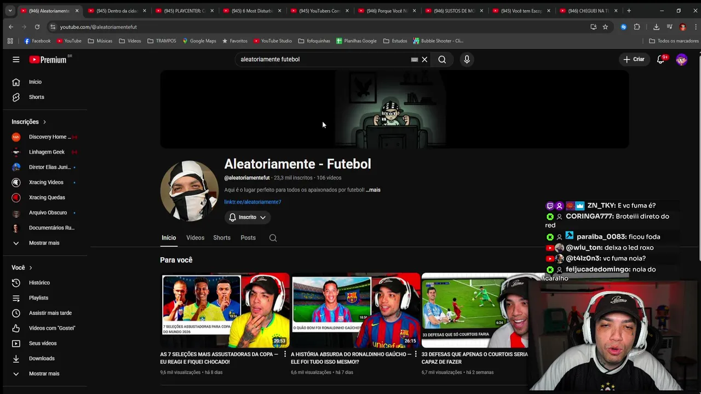Reload the page
Screen dimensions: 701x394
[37, 27]
